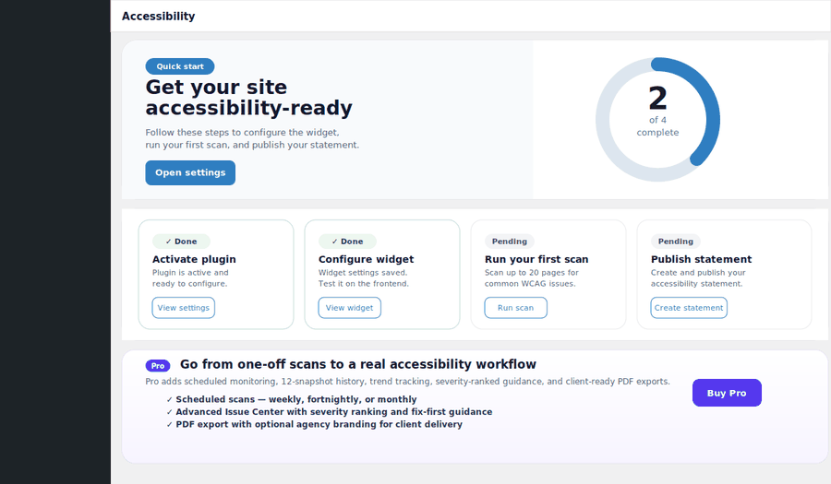Click the purple Pro badge
This screenshot has height=484, width=831.
(x=157, y=365)
